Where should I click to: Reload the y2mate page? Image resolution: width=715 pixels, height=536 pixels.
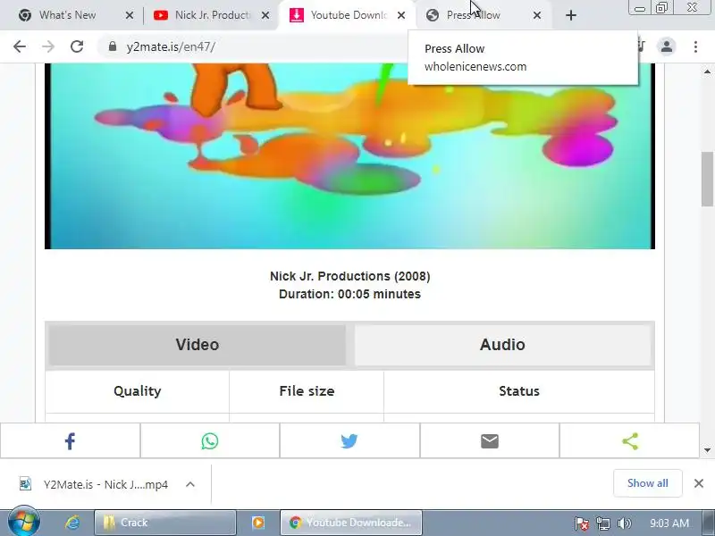click(77, 46)
